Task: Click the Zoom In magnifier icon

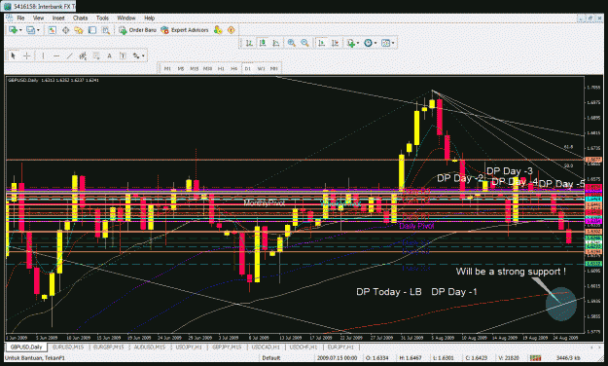Action: coord(291,43)
